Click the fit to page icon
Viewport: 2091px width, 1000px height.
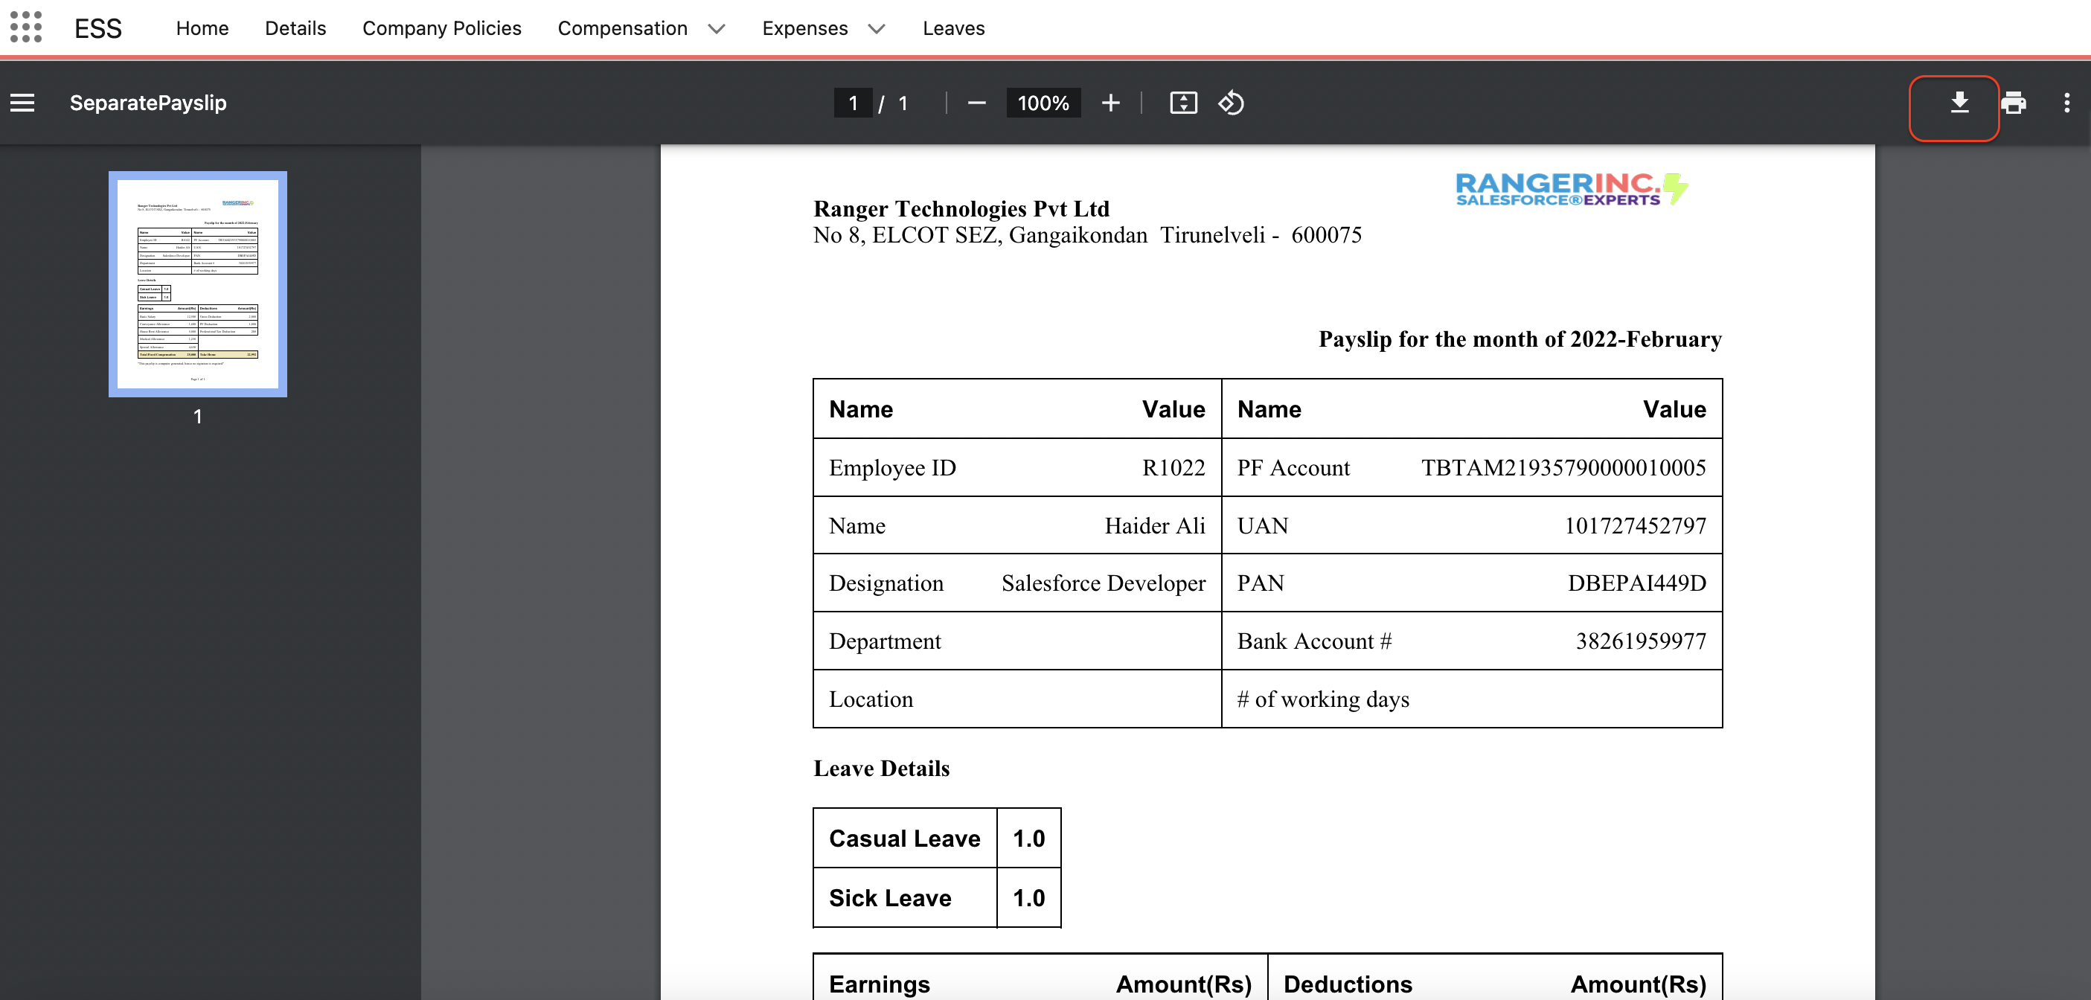coord(1182,103)
